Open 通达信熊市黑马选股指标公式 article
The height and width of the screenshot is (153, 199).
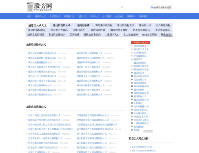tap(42, 90)
